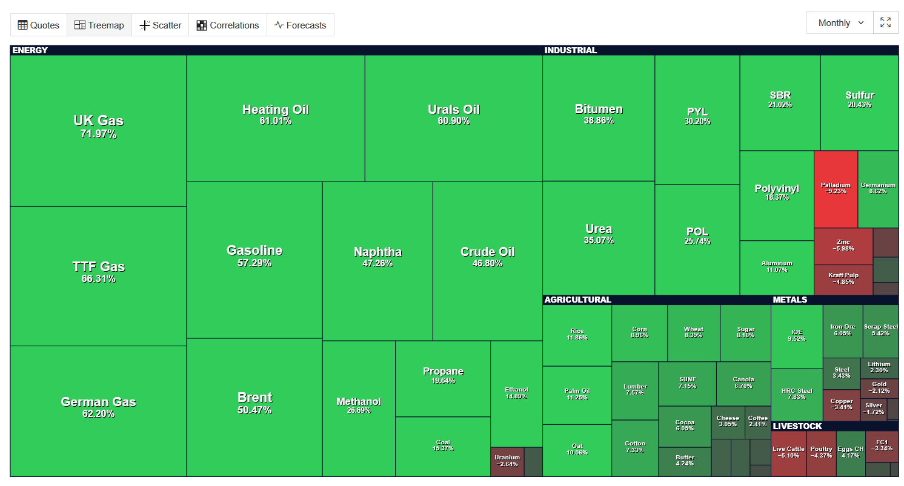
Task: Open the Steel 3.43% tile
Action: click(842, 374)
